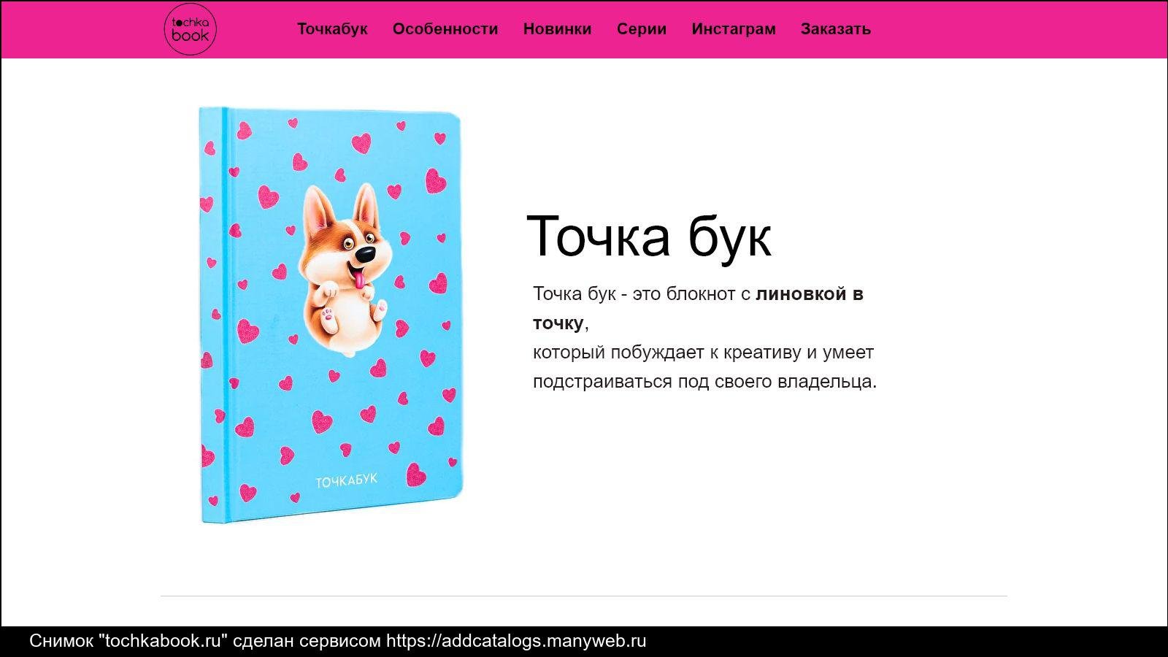
Task: Open the Инстаграм link in header
Action: [734, 29]
